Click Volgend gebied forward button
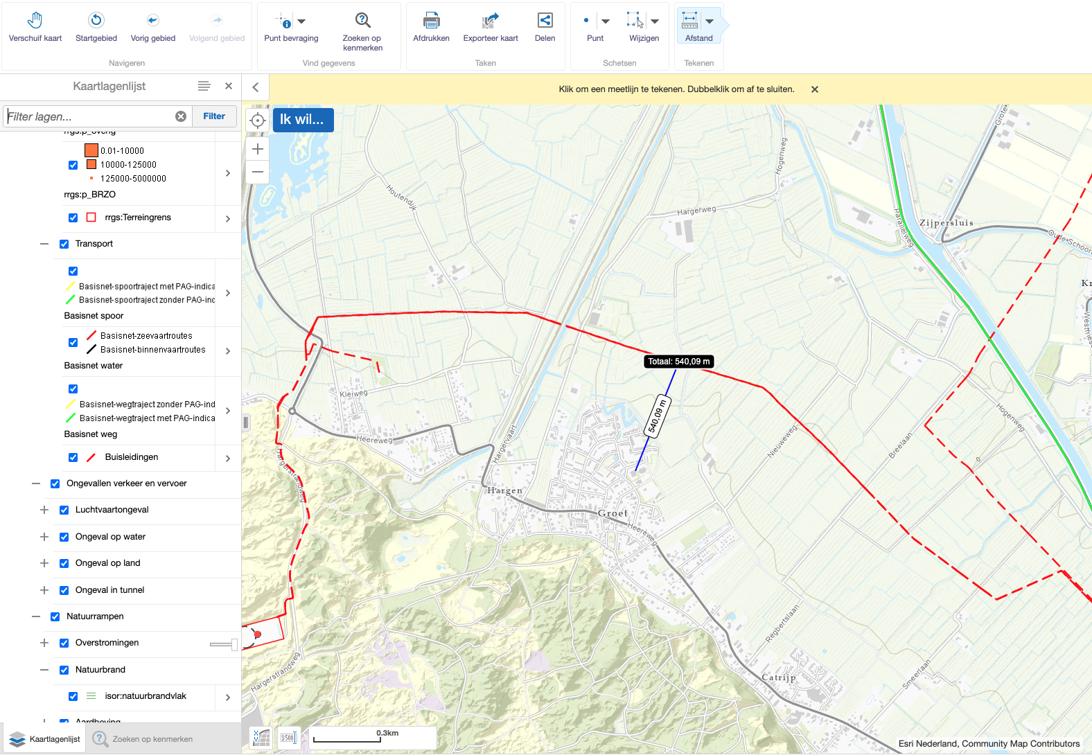 coord(217,27)
